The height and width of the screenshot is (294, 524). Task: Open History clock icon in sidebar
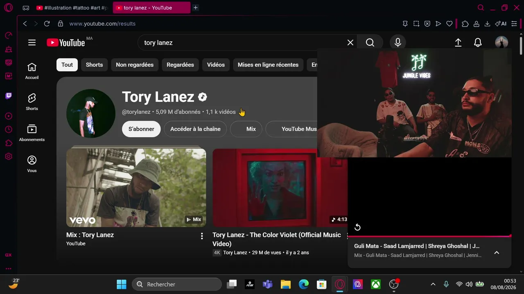click(x=9, y=129)
